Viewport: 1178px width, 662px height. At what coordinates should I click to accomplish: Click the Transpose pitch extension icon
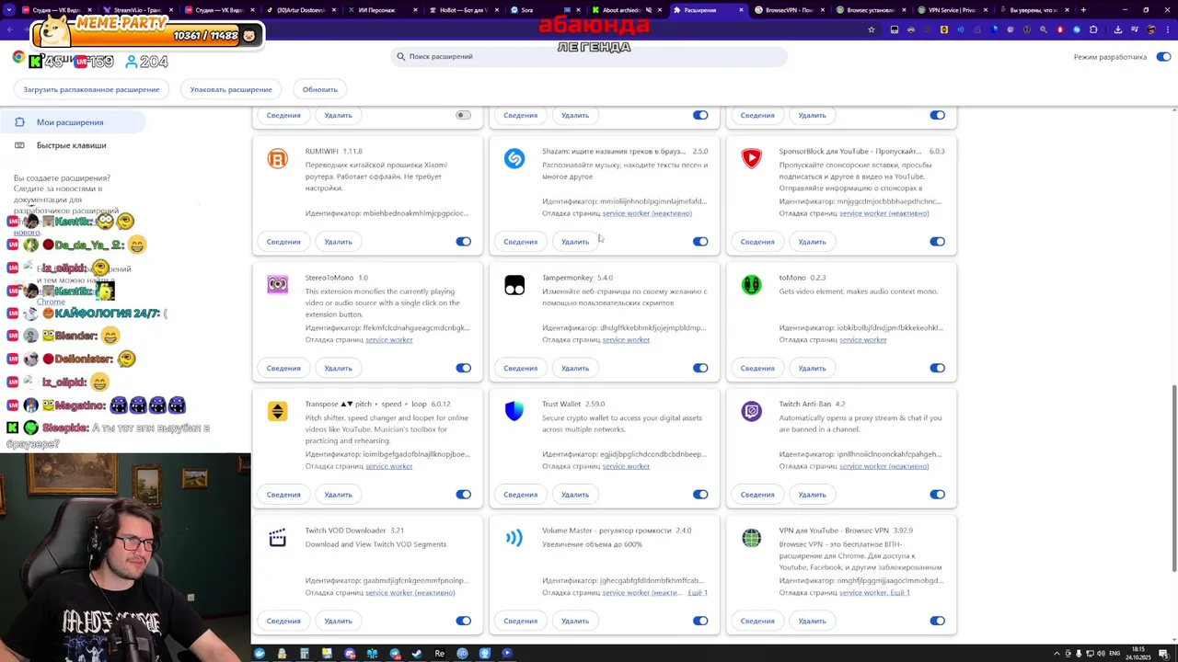point(277,412)
